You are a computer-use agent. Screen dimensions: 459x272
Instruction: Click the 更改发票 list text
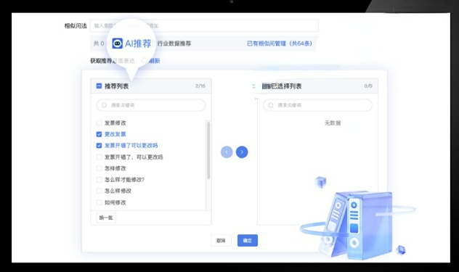click(115, 134)
